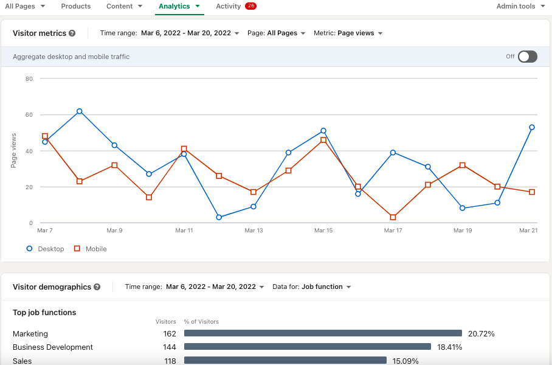Open the All Pages dropdown in navigation
The image size is (552, 365).
tap(25, 6)
